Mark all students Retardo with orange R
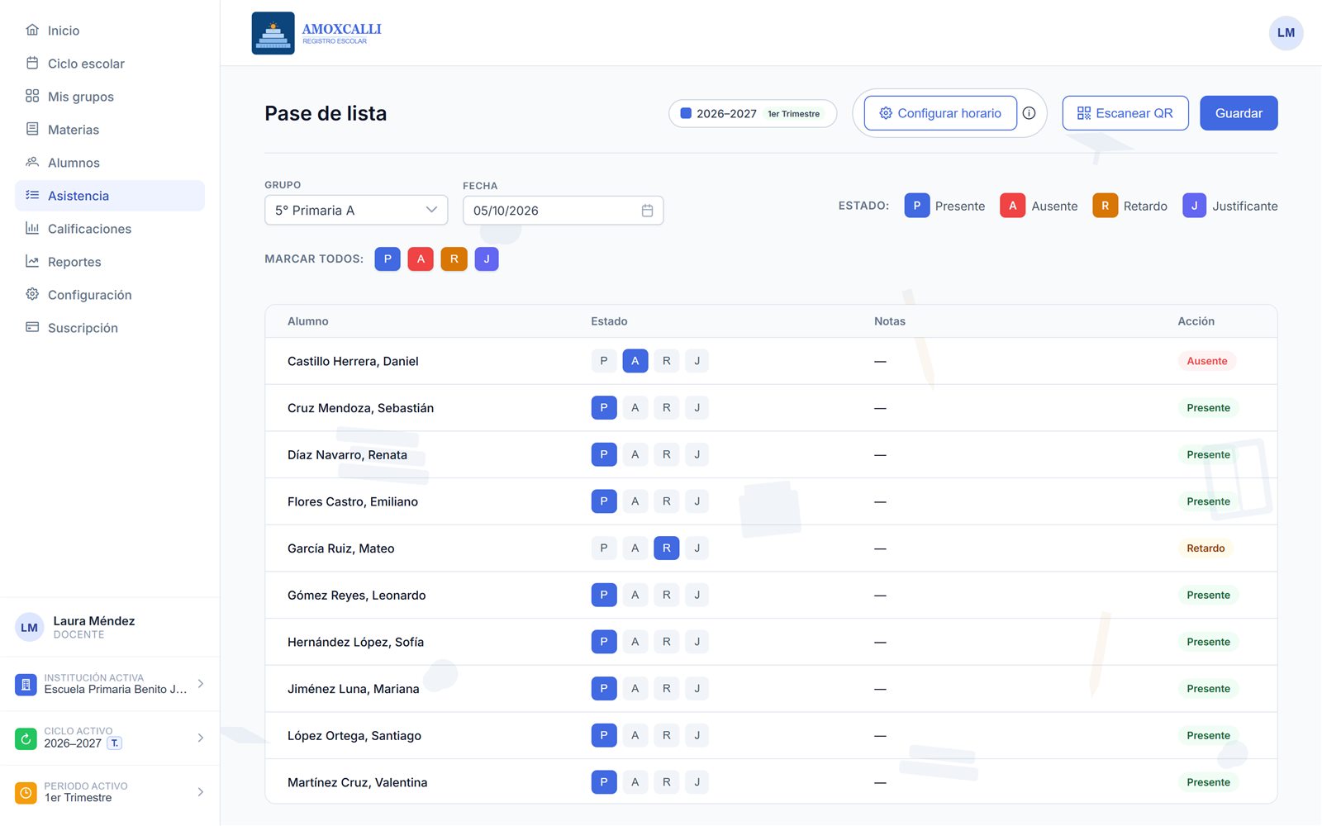 [454, 259]
